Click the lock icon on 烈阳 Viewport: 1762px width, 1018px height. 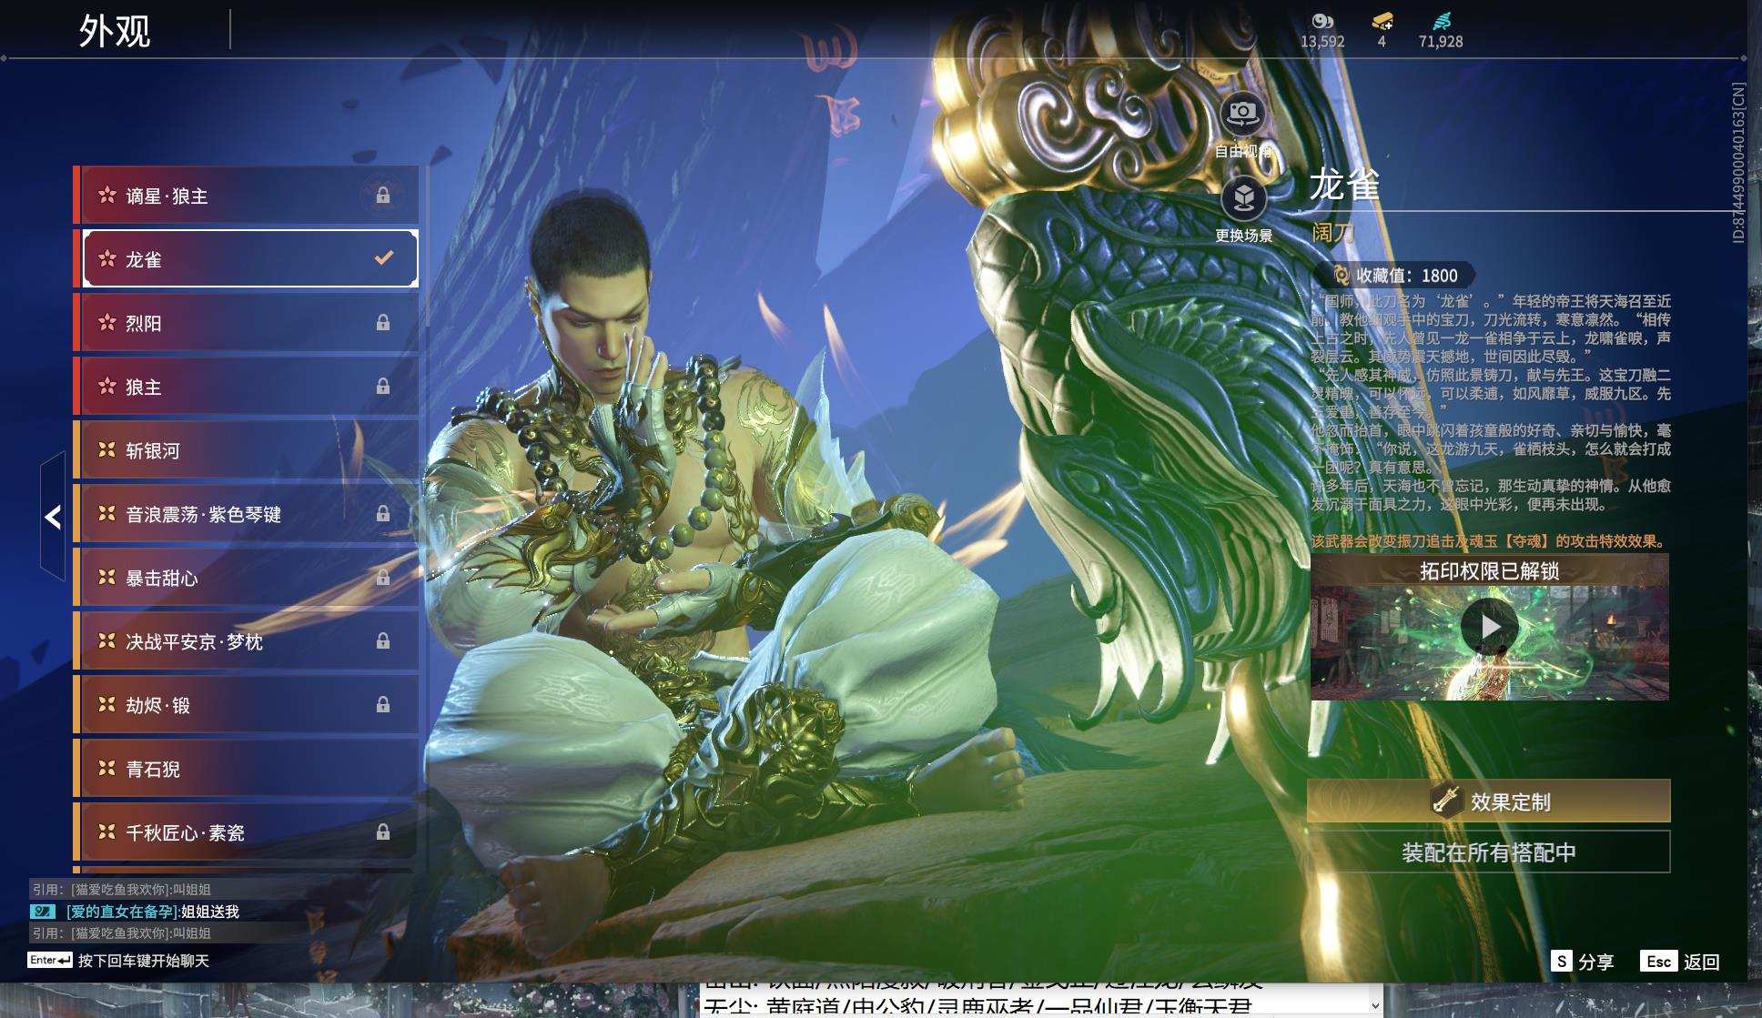tap(383, 323)
